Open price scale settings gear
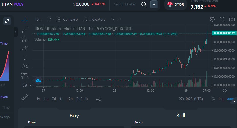The image size is (237, 128). click(225, 90)
